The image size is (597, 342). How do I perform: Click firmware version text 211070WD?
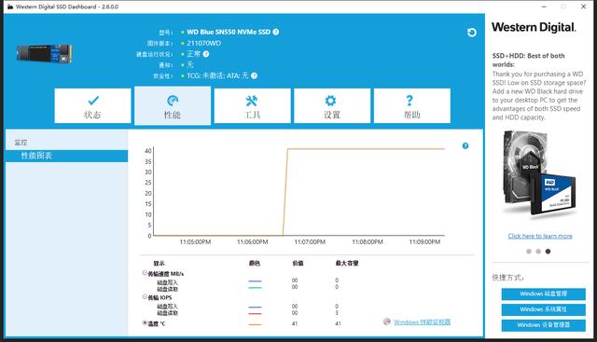[203, 44]
